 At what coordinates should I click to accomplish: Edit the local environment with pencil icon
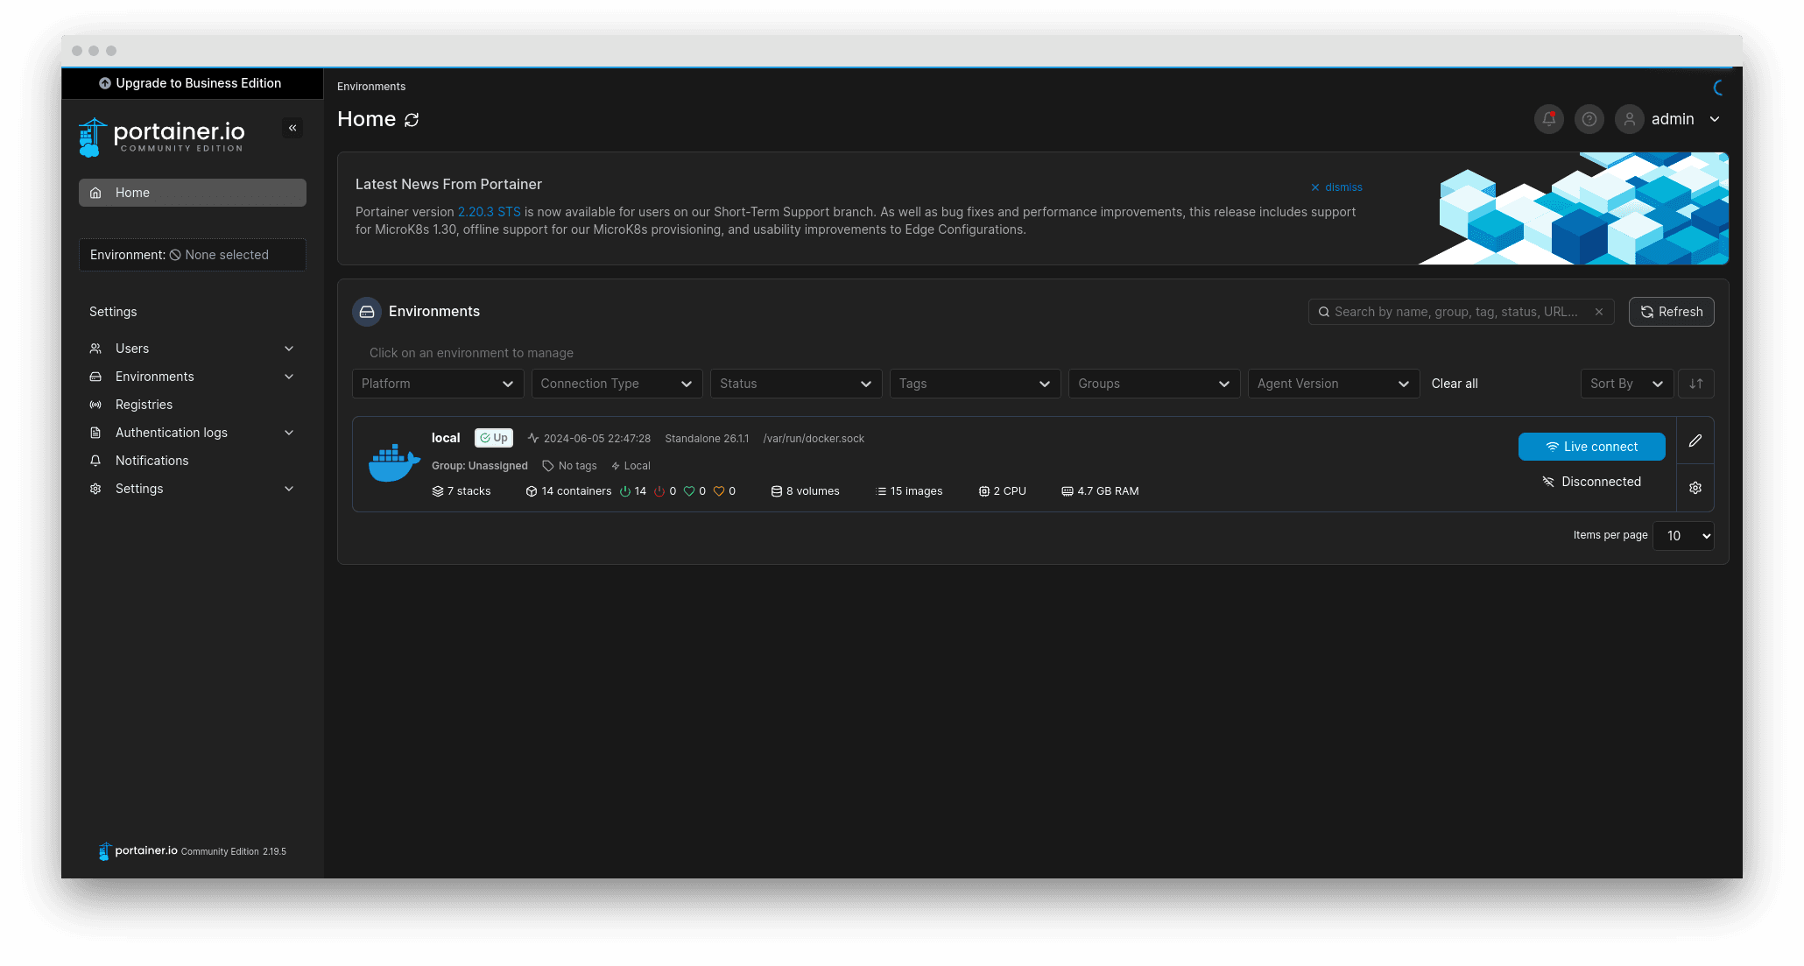(x=1695, y=441)
